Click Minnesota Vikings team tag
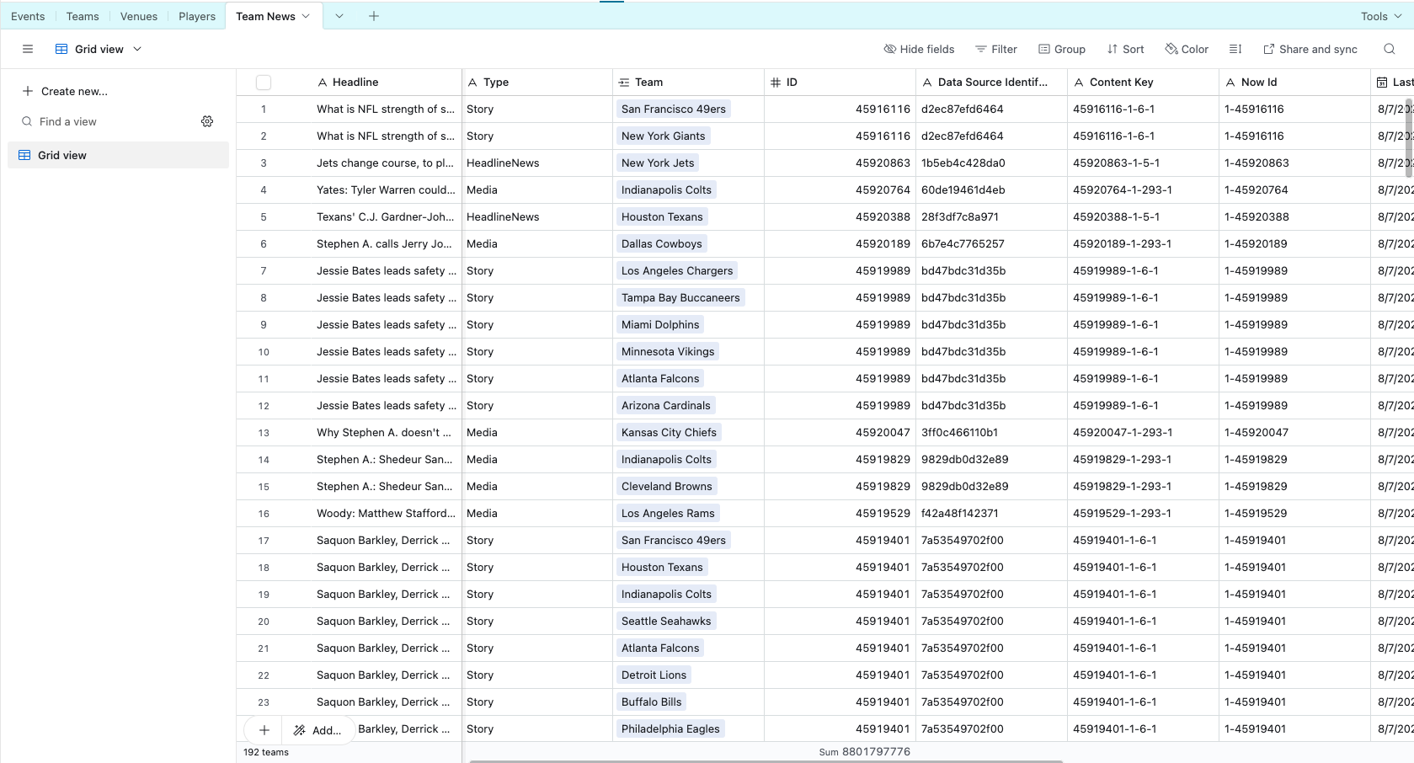1414x763 pixels. [668, 351]
